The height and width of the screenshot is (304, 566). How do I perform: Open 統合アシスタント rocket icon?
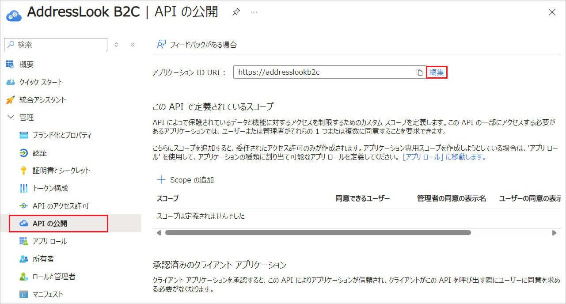coord(10,100)
